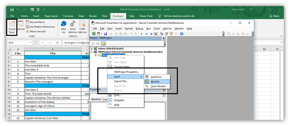Open the Macros dialog in Excel ribbon

21,26
